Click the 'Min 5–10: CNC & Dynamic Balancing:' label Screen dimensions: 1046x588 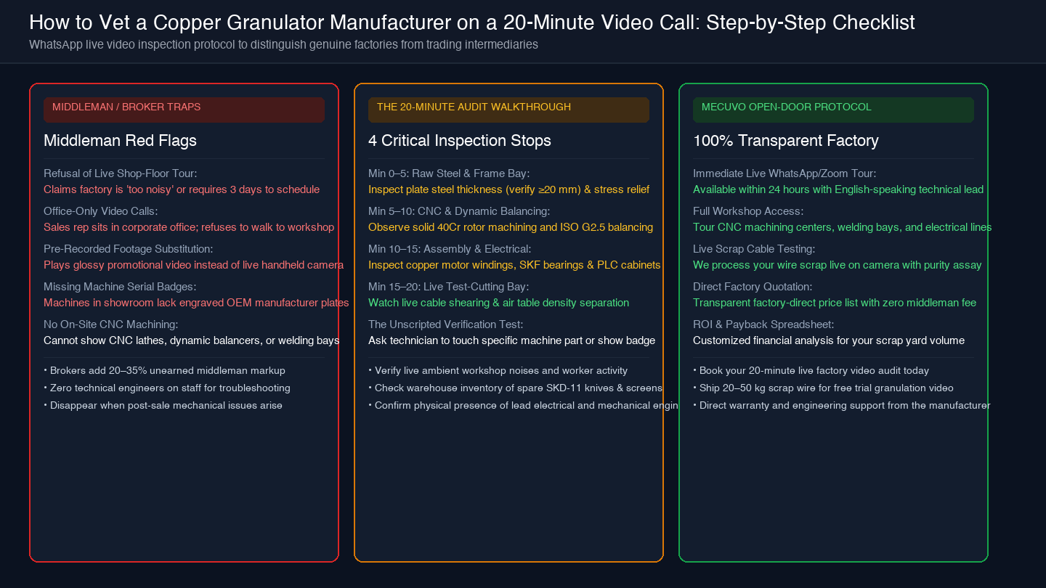(x=459, y=211)
